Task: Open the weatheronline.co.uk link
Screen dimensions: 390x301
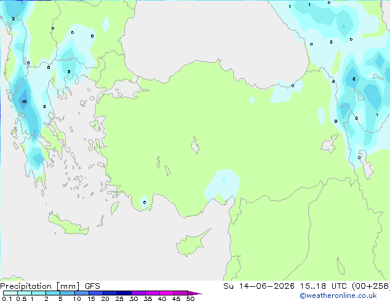Action: point(338,295)
